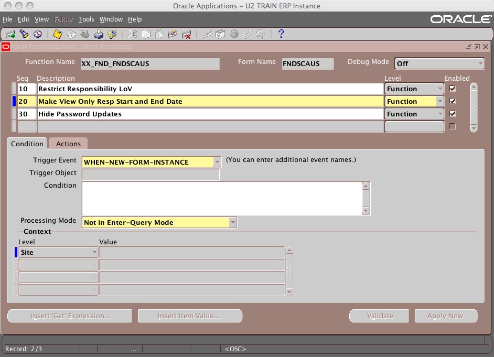Click the Folder Tools icon
Viewport: 494px width, 357px height.
[261, 34]
